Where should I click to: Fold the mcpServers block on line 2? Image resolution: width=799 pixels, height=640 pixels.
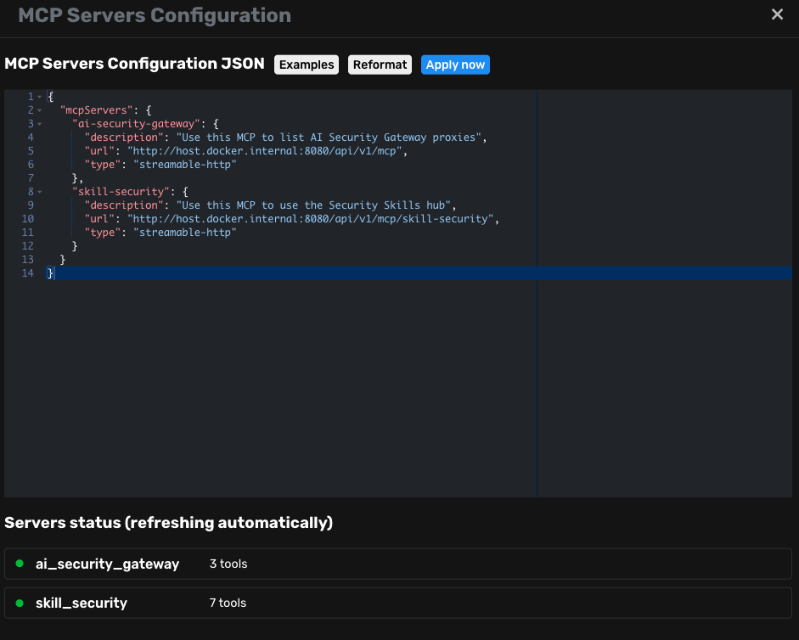[39, 110]
